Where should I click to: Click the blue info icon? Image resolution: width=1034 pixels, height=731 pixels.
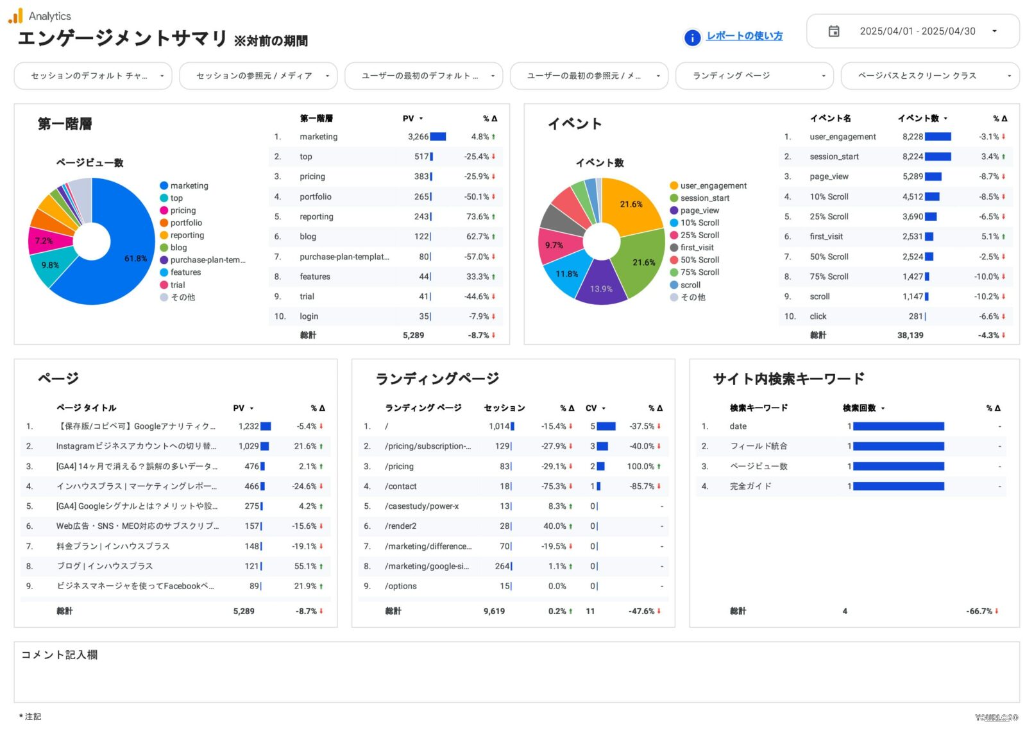pyautogui.click(x=692, y=38)
